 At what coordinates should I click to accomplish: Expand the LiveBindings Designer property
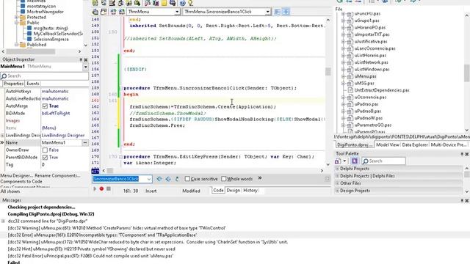point(3,135)
